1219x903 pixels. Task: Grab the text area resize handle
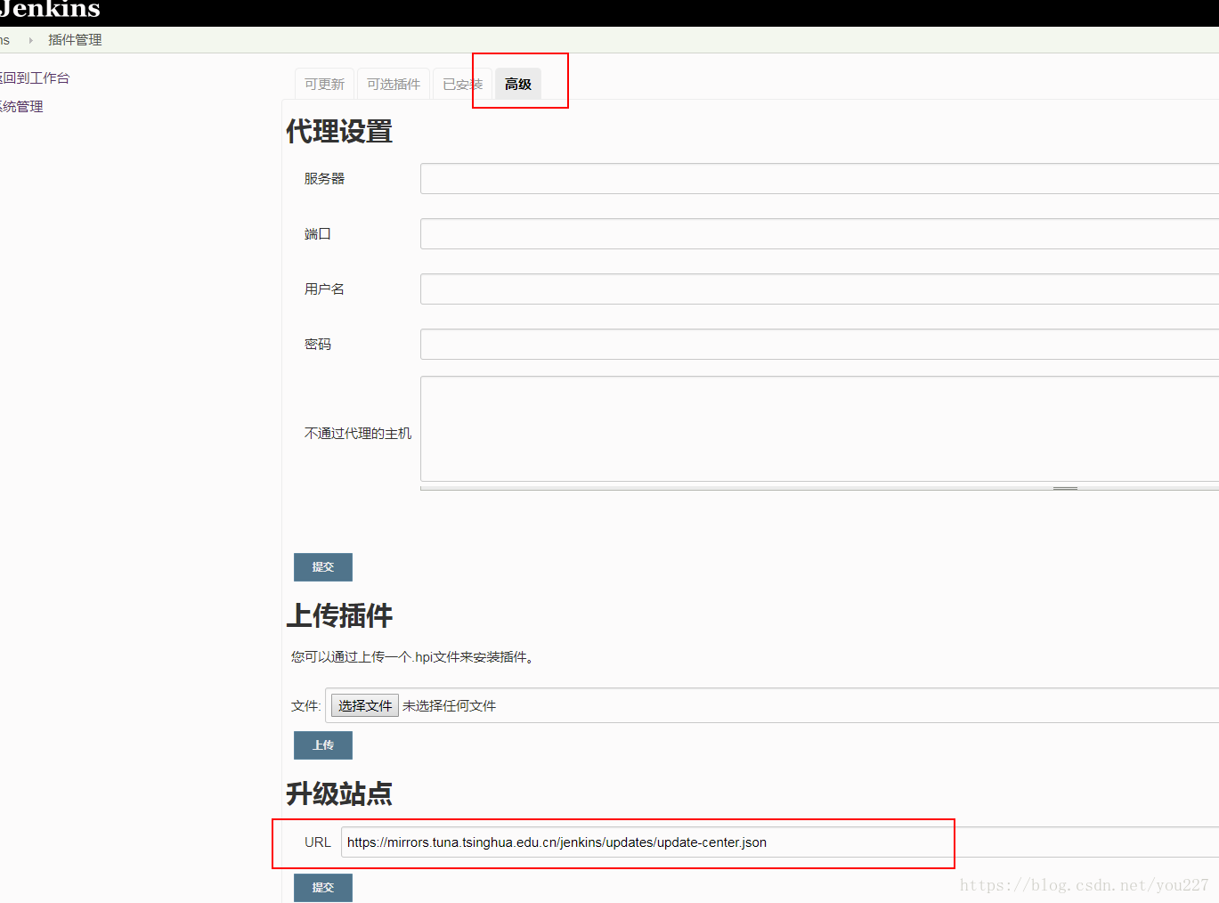[1065, 488]
